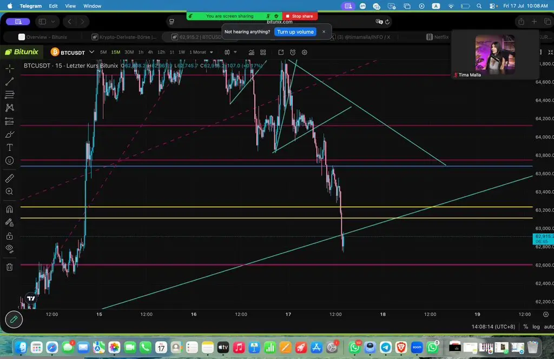
Task: Open chart in popup window icon
Action: (x=281, y=52)
